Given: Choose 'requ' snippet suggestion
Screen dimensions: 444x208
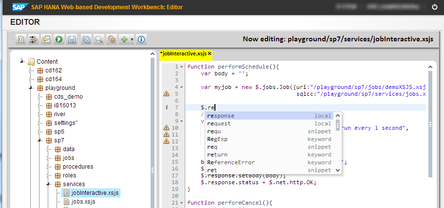Looking at the screenshot, I should tap(270, 131).
